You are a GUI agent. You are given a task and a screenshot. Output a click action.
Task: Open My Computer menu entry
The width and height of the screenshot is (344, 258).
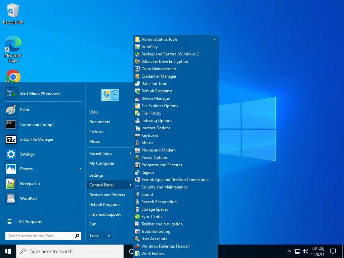click(102, 163)
